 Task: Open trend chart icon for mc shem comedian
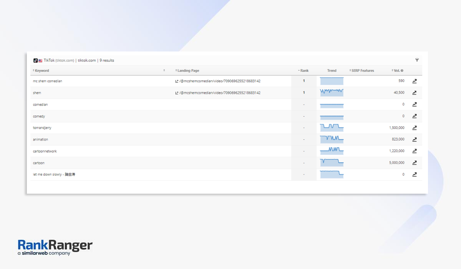pos(415,81)
